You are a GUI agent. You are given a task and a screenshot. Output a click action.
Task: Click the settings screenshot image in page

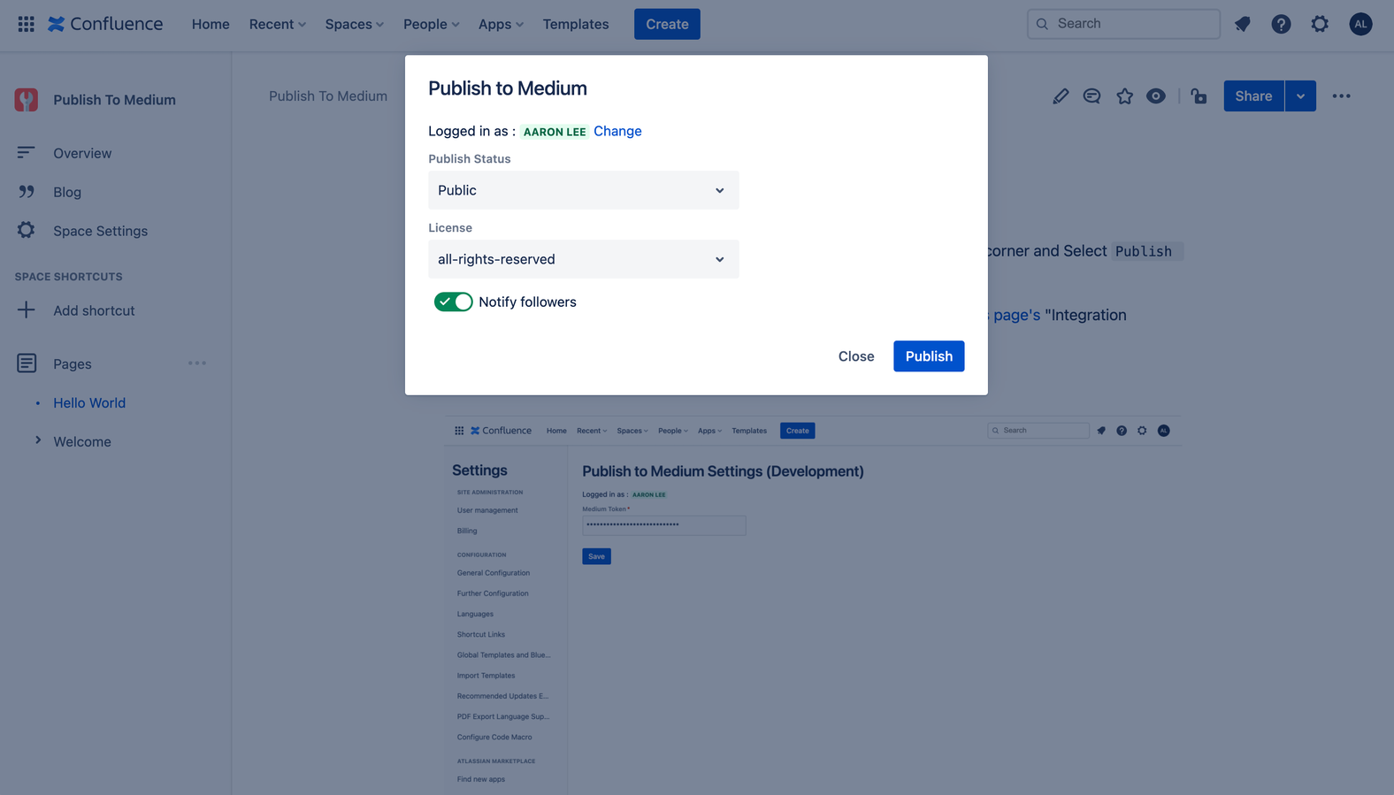coord(813,606)
